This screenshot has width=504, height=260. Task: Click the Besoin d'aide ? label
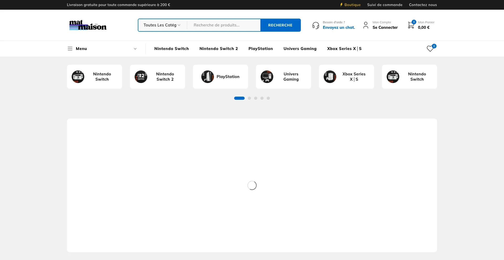point(334,22)
